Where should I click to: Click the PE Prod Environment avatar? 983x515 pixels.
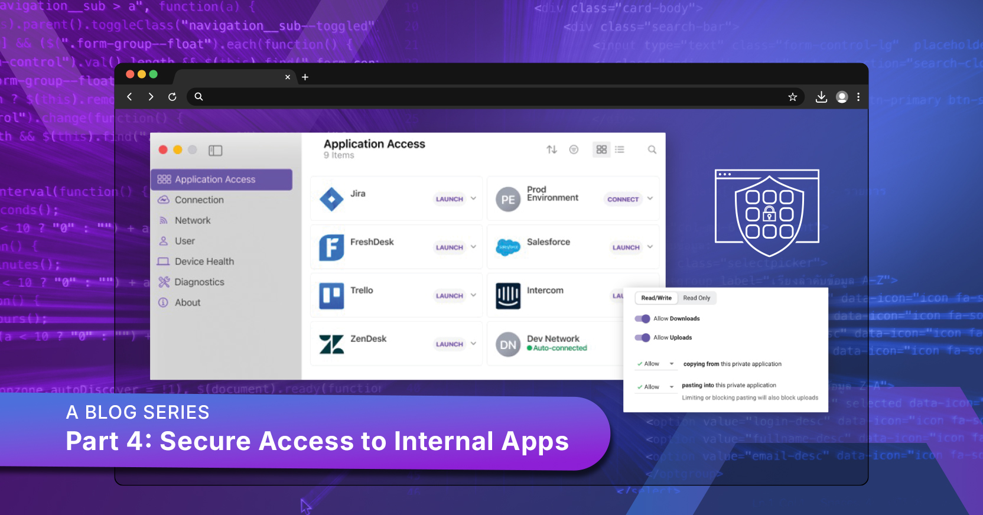(x=508, y=200)
